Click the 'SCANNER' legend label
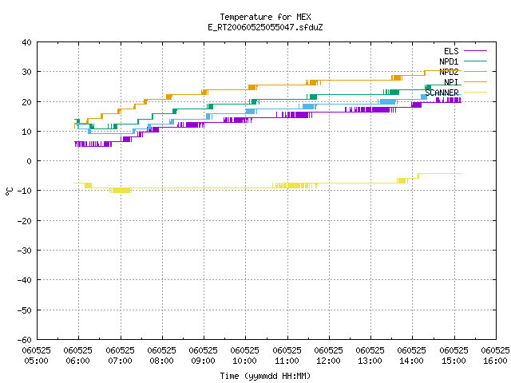The image size is (511, 383). 442,93
